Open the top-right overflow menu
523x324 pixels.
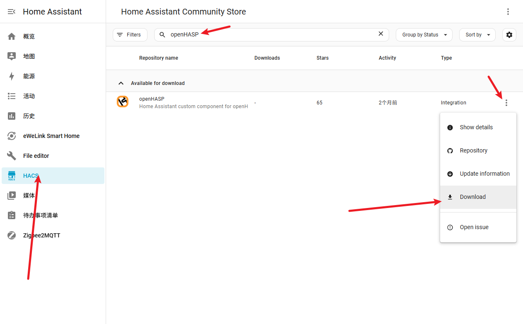tap(508, 12)
